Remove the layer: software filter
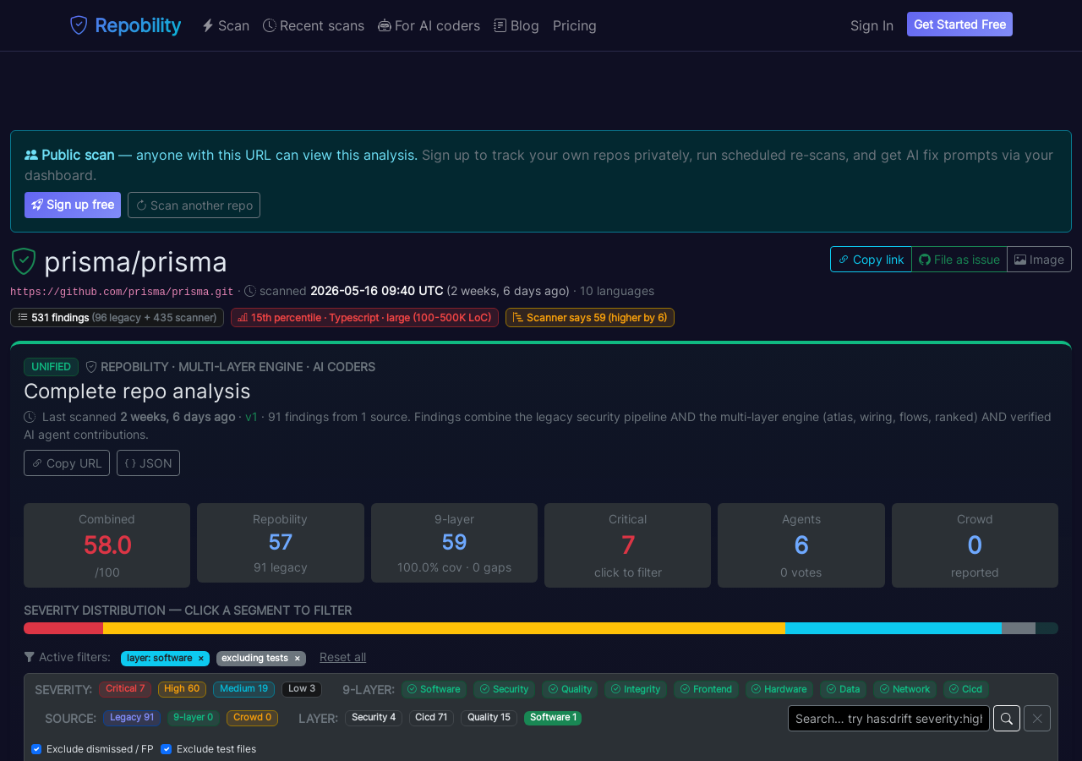 tap(201, 658)
